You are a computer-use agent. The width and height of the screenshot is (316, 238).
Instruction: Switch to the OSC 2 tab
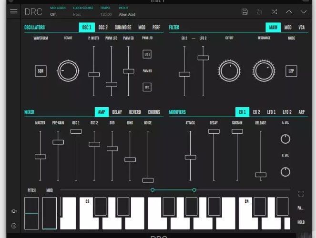click(103, 27)
